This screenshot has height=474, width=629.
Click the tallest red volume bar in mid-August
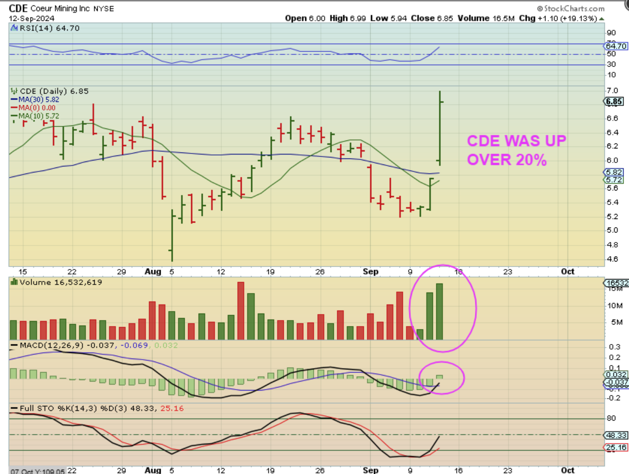(241, 311)
